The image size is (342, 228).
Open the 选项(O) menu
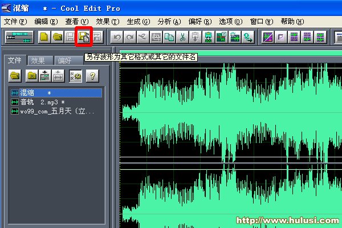(231, 22)
